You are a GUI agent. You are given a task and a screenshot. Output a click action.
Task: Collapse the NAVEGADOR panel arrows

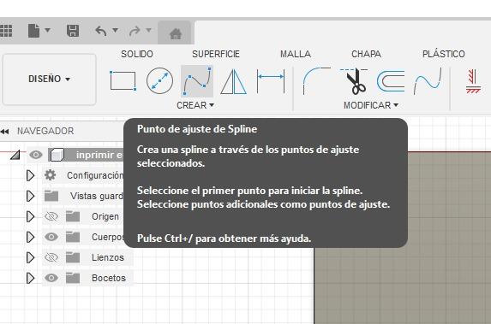4,132
